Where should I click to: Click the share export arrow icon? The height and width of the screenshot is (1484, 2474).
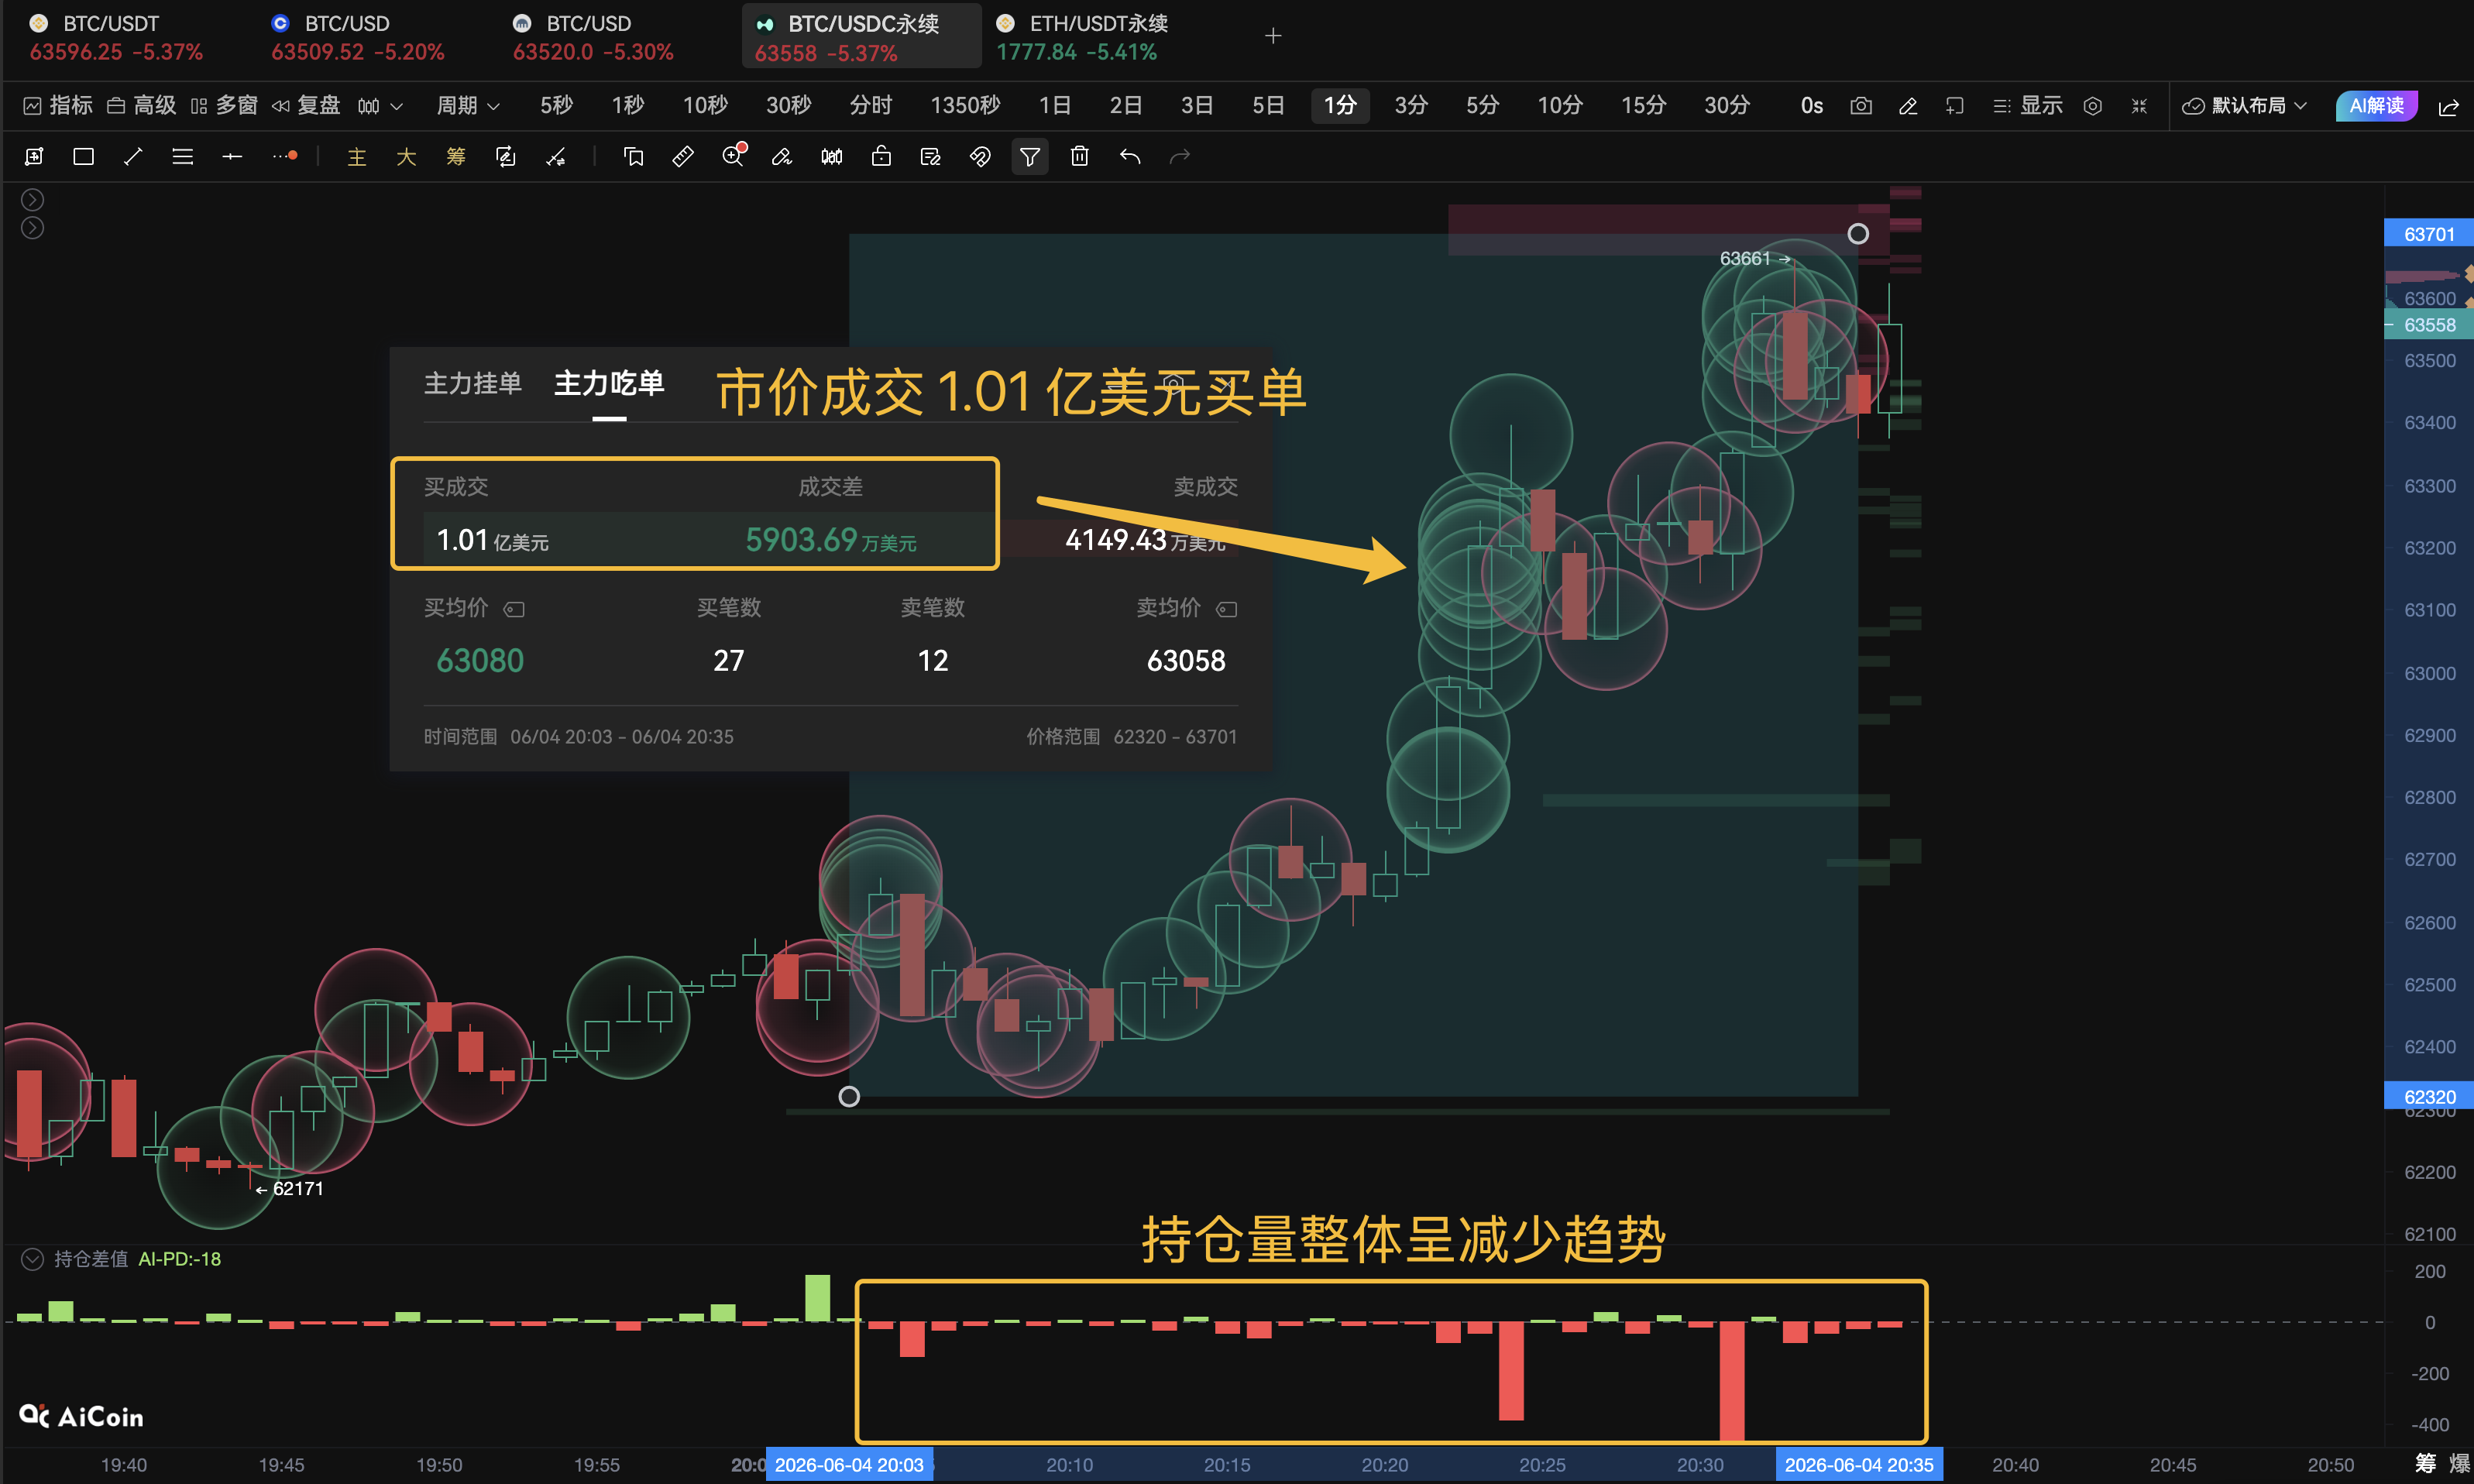tap(2449, 107)
